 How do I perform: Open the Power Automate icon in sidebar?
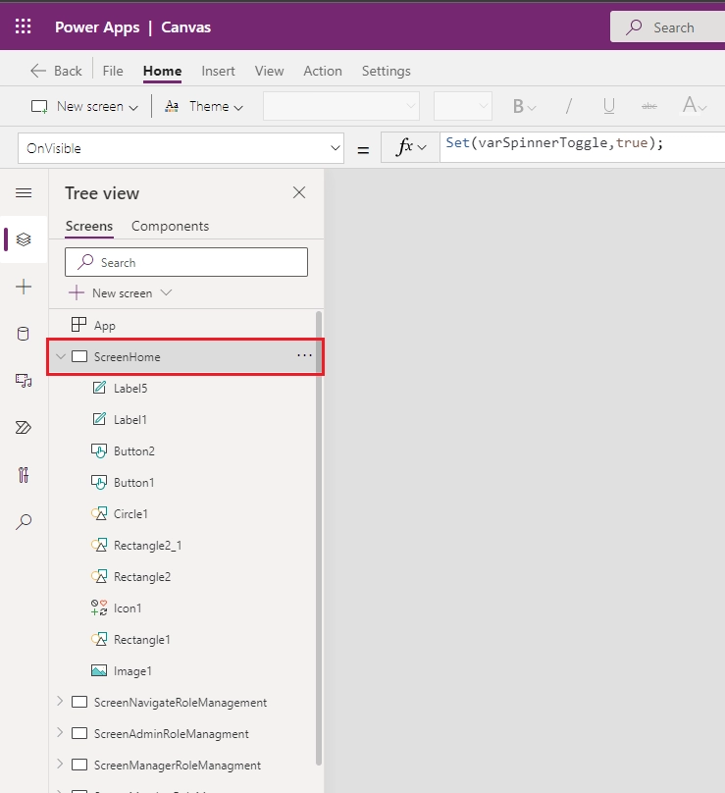(24, 427)
